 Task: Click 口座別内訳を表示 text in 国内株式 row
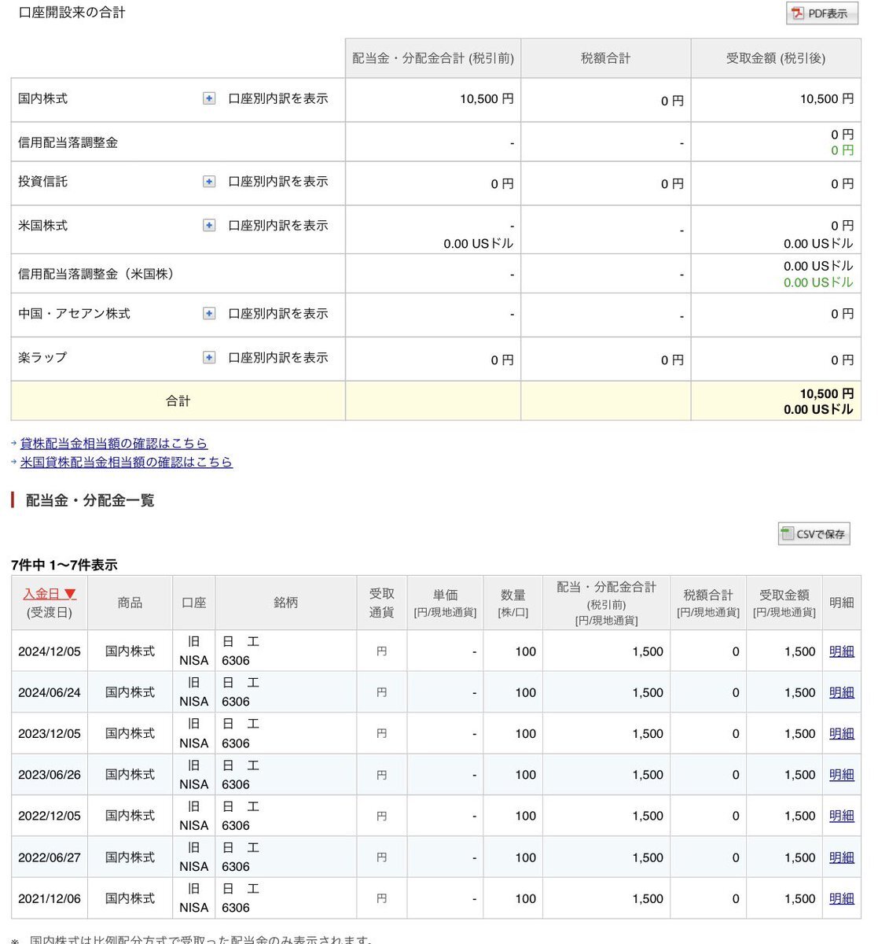coord(278,98)
